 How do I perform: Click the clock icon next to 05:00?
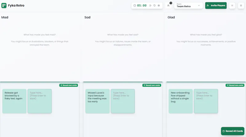click(135, 6)
